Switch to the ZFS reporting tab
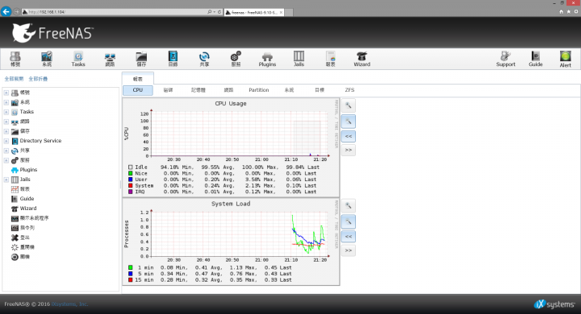The image size is (581, 314). click(x=349, y=90)
